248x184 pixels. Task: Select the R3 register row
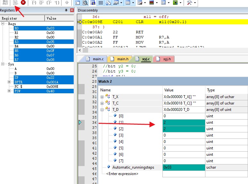44,42
